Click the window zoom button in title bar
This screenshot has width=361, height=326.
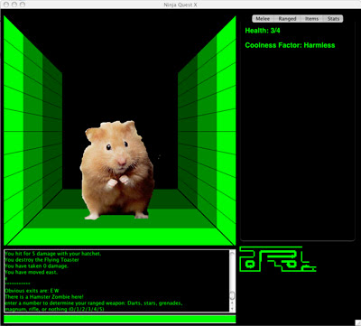coord(23,5)
